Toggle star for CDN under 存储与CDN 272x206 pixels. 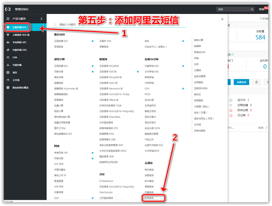(x=183, y=88)
